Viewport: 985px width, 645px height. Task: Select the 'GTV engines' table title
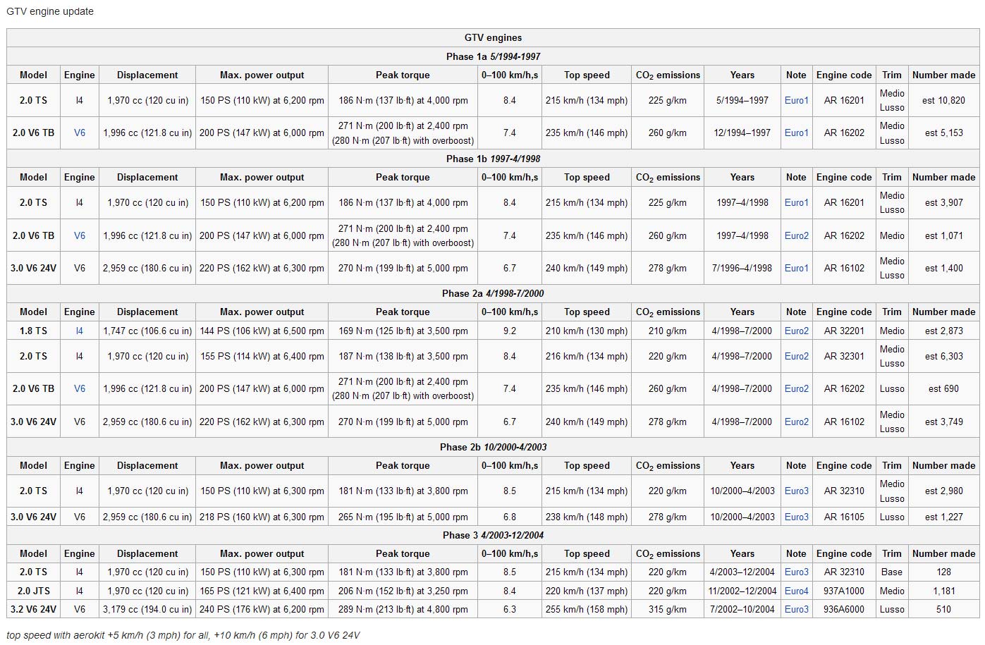493,38
